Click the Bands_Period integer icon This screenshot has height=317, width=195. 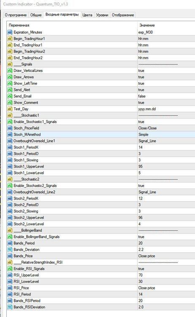pos(10,243)
